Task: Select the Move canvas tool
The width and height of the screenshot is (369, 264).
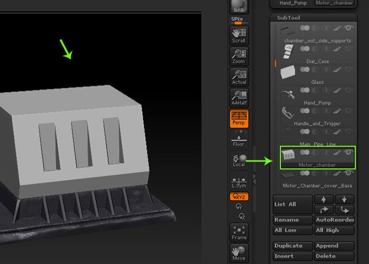Action: (x=239, y=253)
